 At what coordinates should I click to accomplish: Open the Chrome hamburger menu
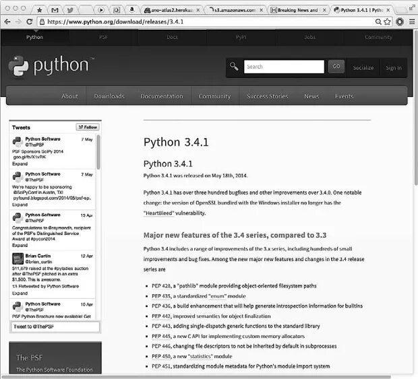[412, 22]
